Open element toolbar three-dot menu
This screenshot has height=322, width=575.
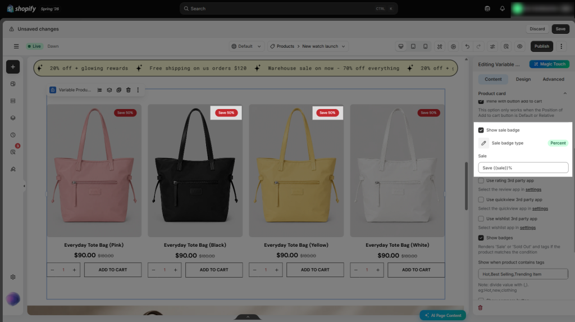[138, 90]
